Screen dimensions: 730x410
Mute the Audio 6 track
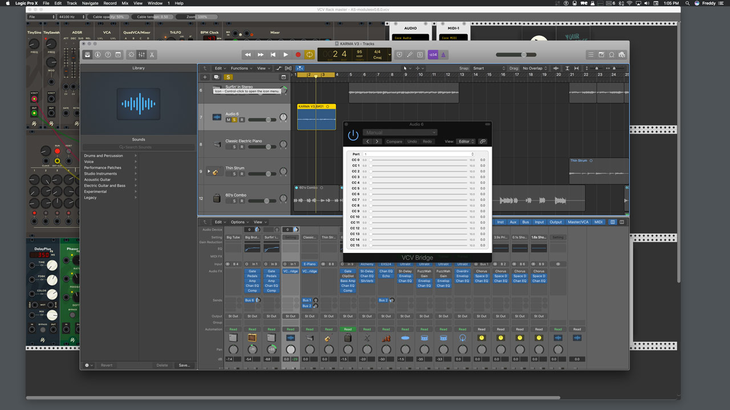229,120
